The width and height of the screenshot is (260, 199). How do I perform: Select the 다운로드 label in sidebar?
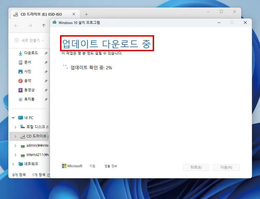[31, 53]
